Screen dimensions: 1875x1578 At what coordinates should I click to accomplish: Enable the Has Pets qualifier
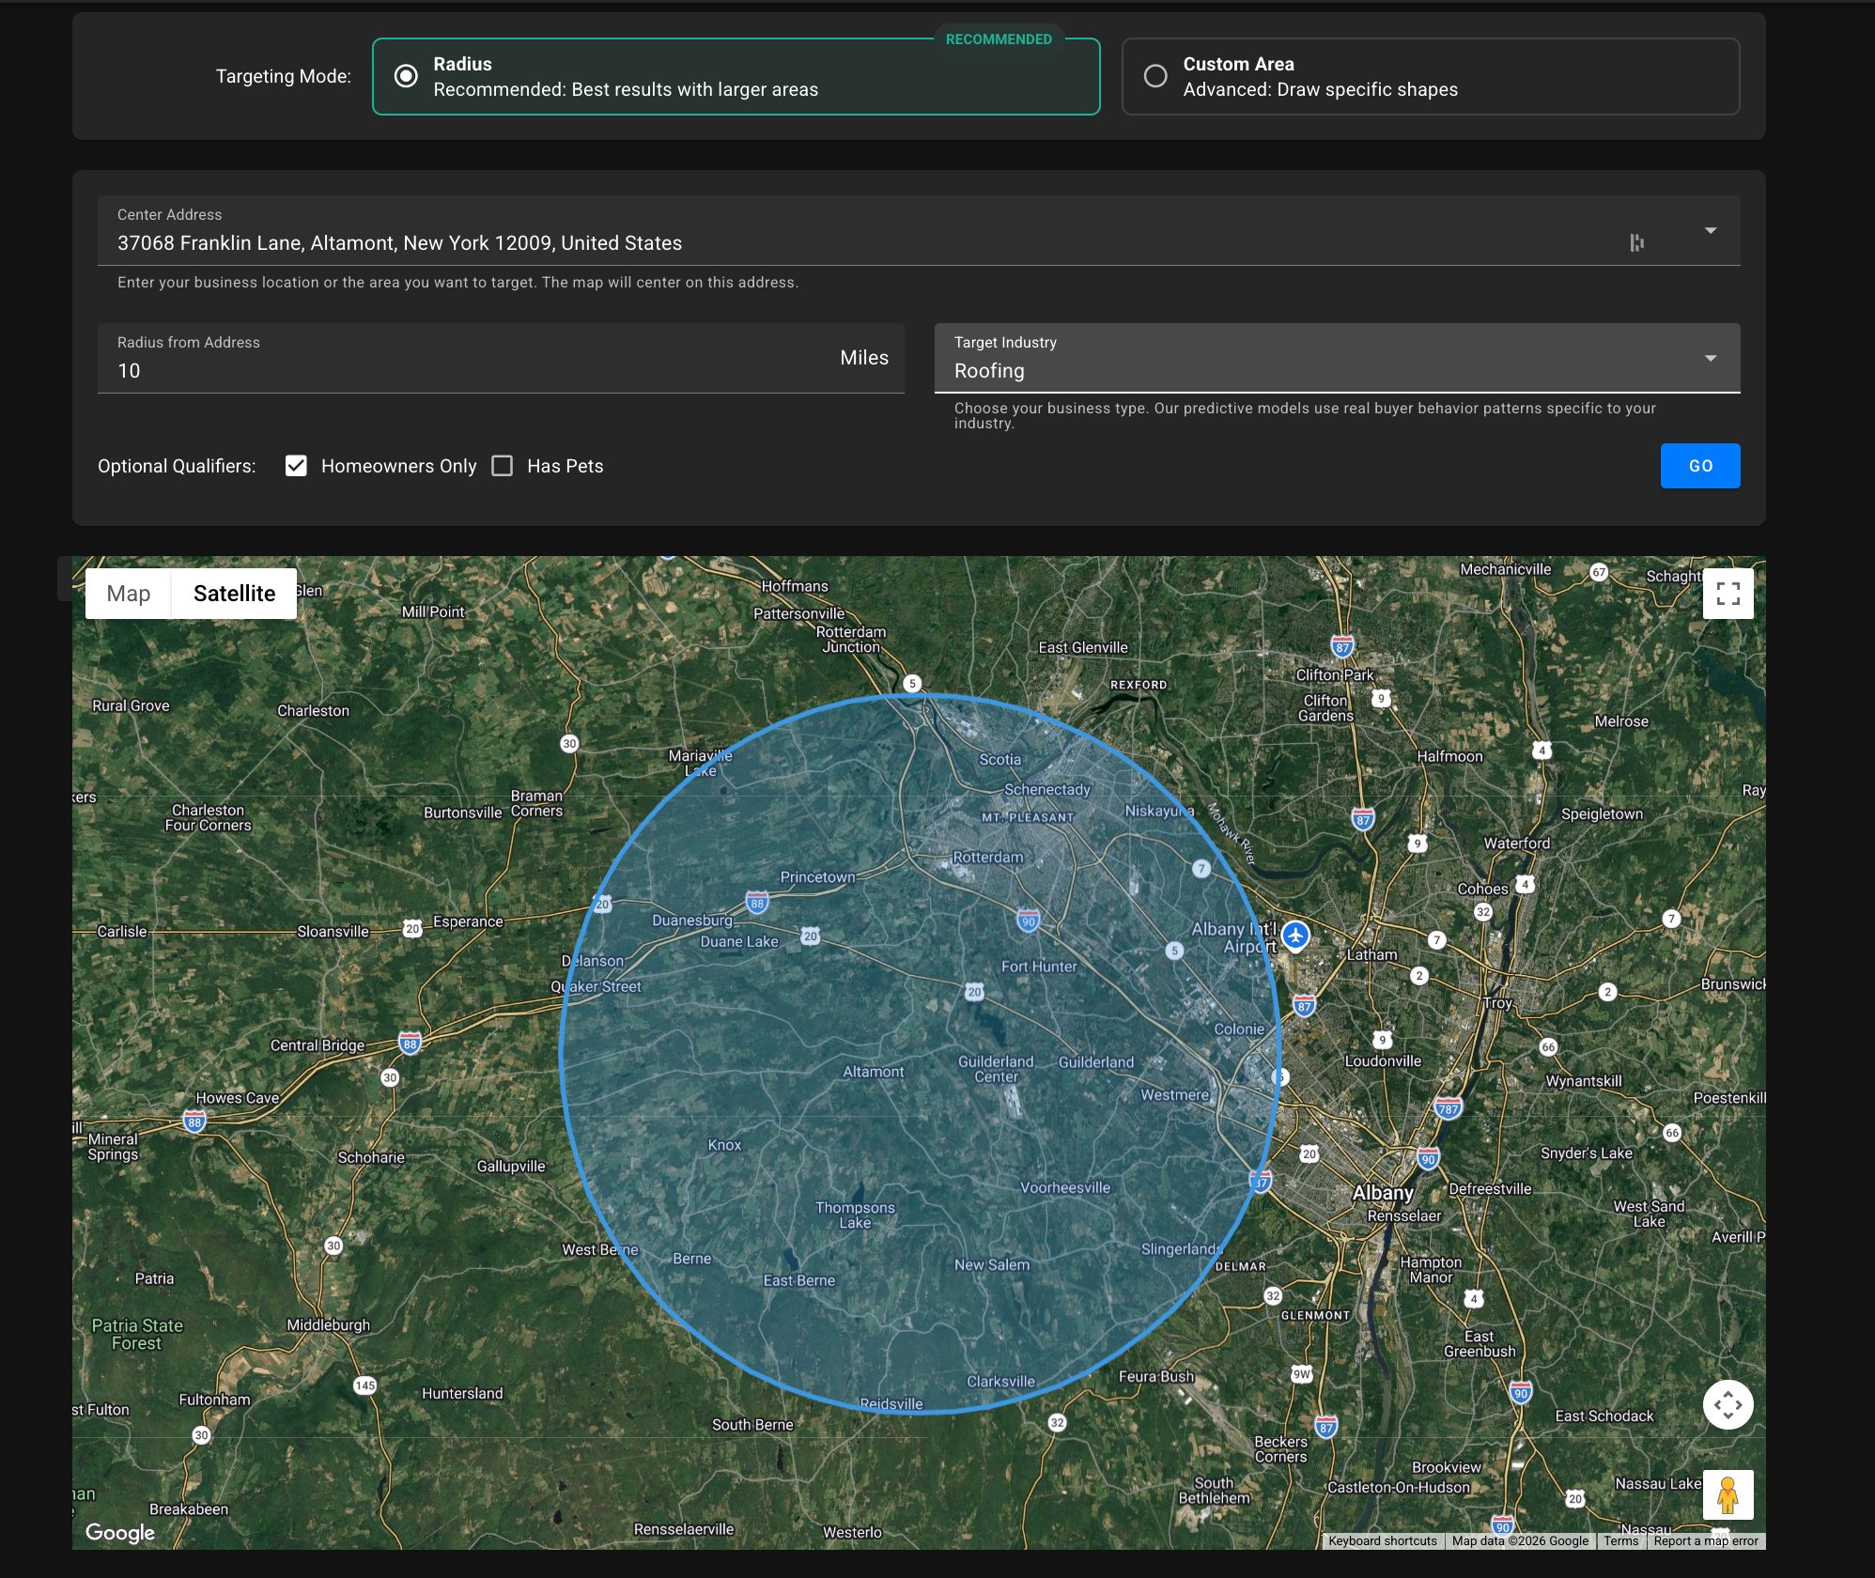coord(504,465)
